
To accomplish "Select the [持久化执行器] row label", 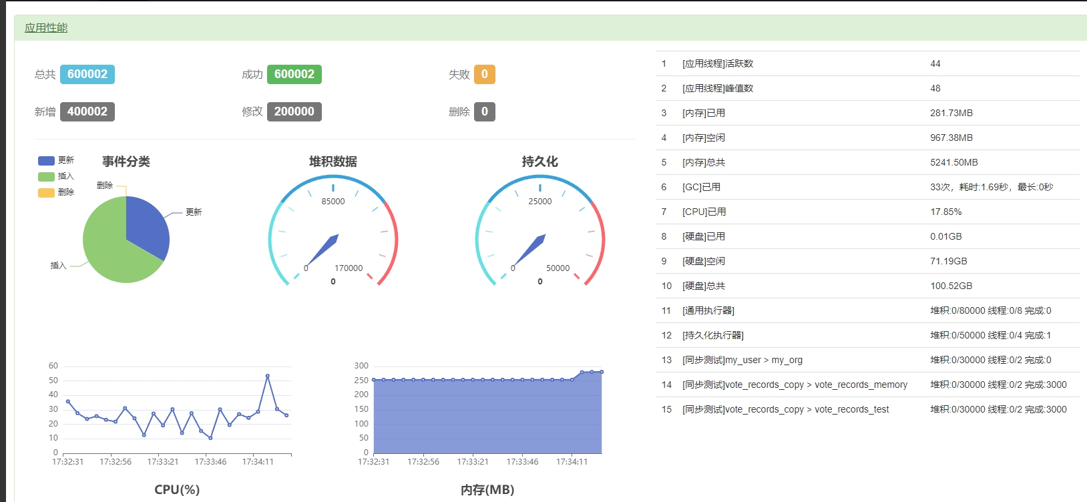I will point(713,335).
